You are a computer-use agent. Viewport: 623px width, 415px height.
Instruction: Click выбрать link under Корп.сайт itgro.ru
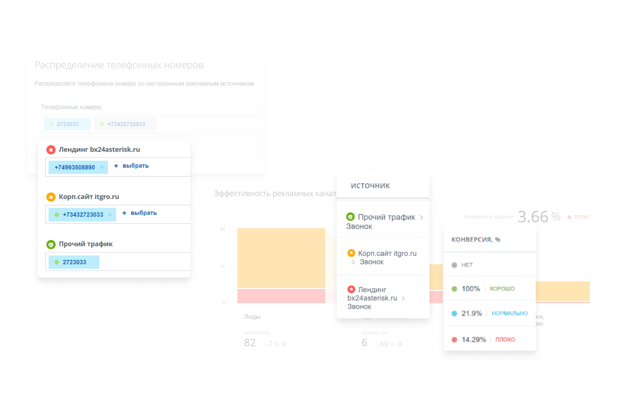click(x=144, y=213)
